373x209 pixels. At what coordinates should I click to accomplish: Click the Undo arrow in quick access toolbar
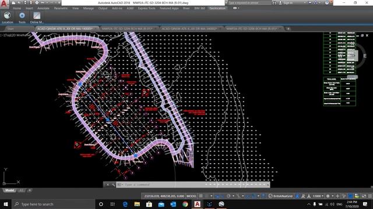43,2
